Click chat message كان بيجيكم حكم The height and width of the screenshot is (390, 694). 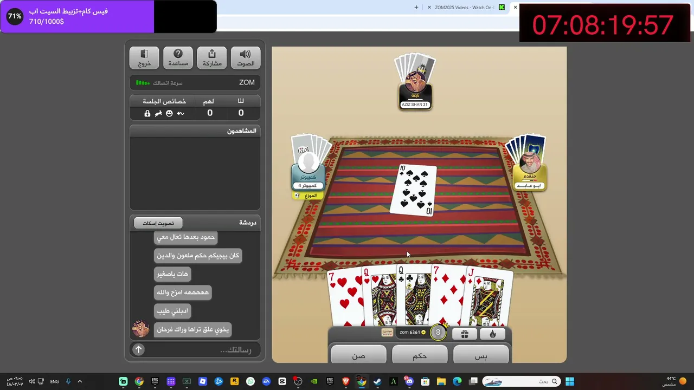click(198, 256)
